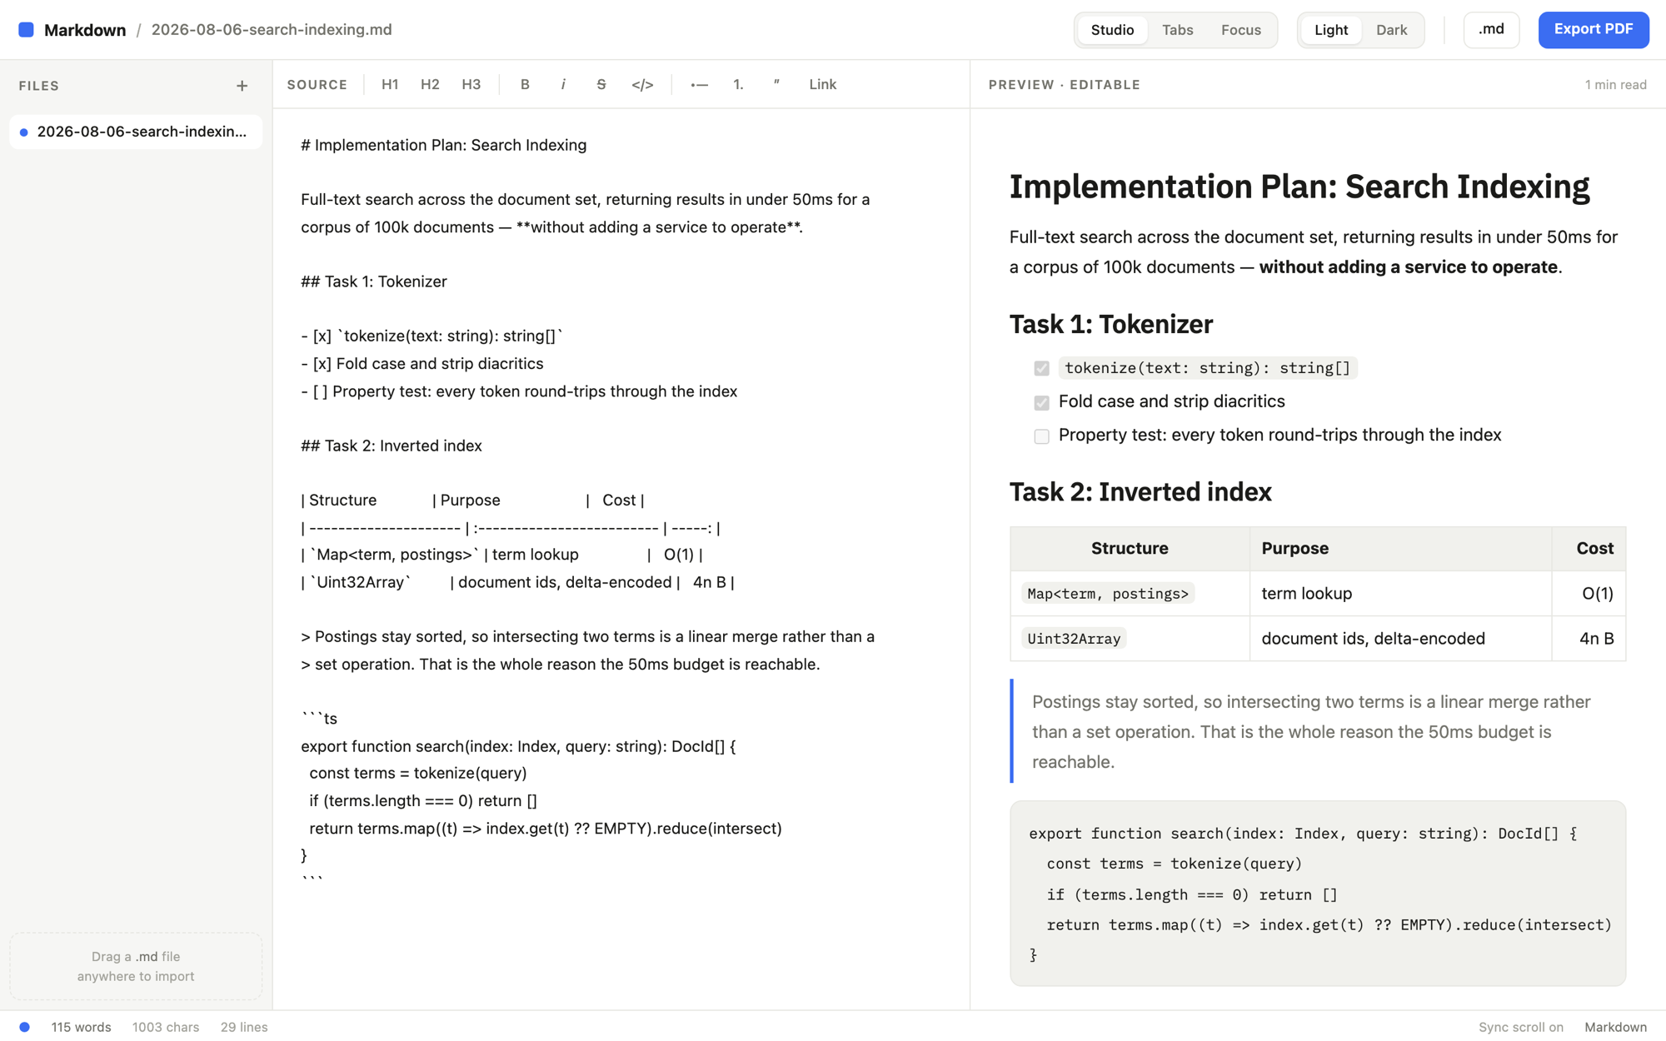
Task: Select the Dark theme
Action: (1391, 30)
